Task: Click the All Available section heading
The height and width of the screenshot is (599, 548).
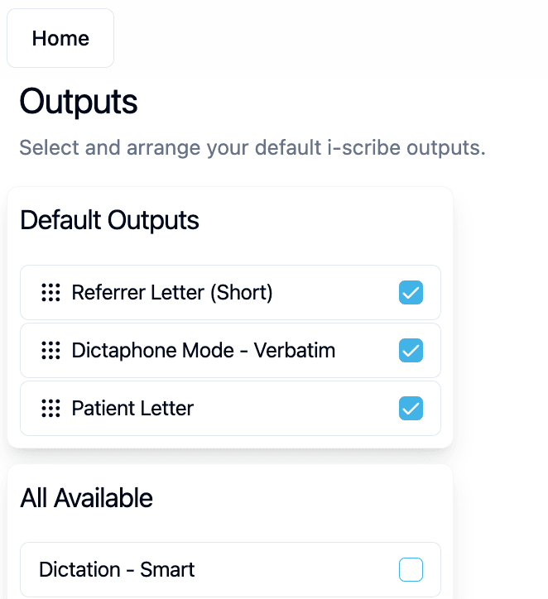Action: (86, 498)
